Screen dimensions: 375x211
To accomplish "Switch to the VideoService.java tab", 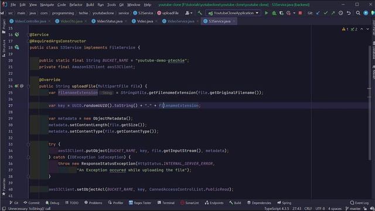I will pos(180,21).
